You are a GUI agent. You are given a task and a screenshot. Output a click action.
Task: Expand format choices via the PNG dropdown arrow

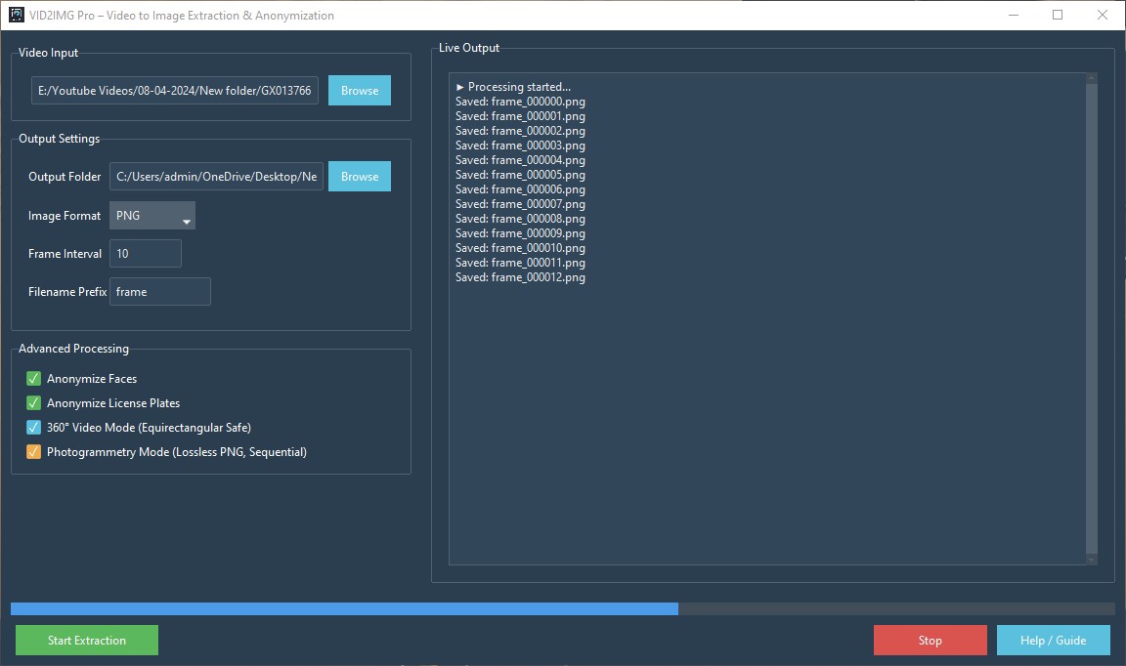pos(186,217)
